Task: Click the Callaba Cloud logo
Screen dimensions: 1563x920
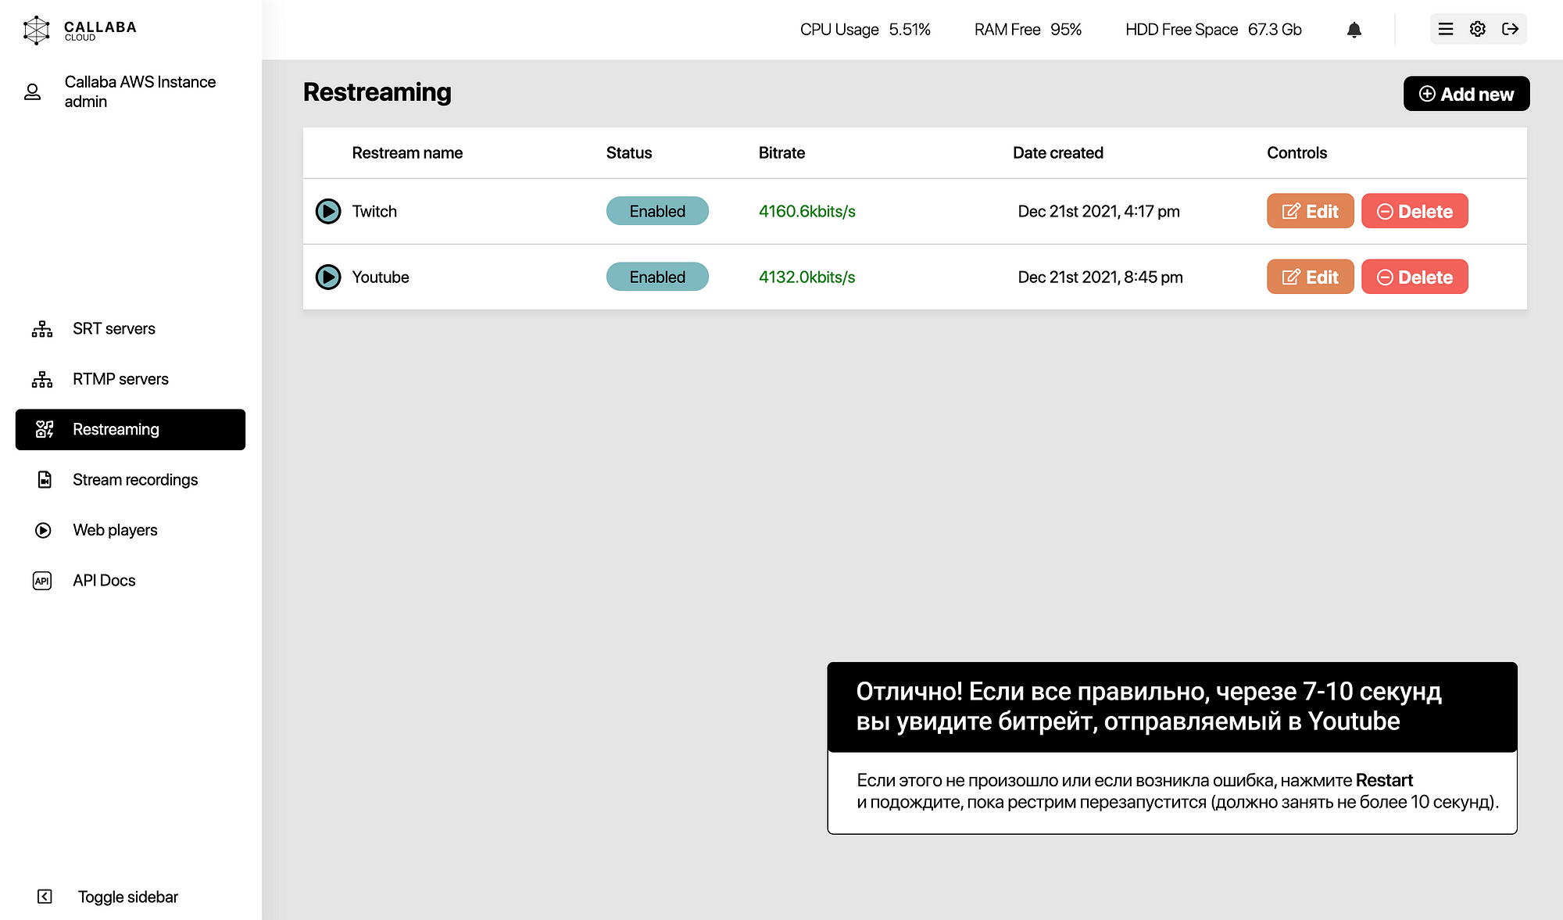Action: pos(79,30)
